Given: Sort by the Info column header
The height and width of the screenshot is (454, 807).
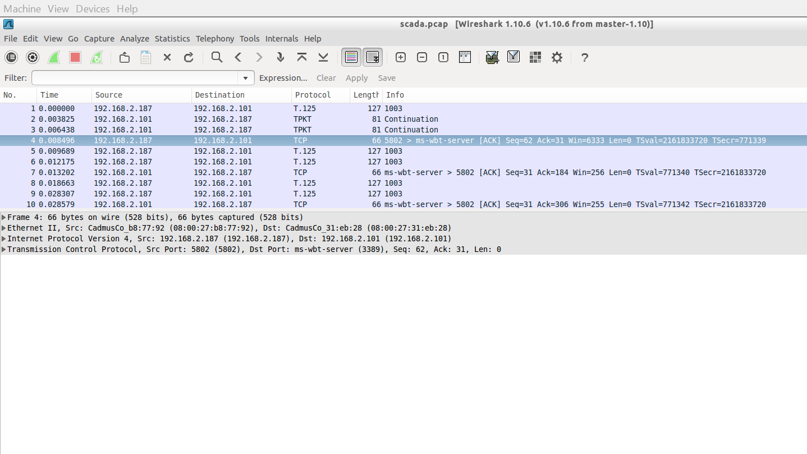Looking at the screenshot, I should [595, 95].
